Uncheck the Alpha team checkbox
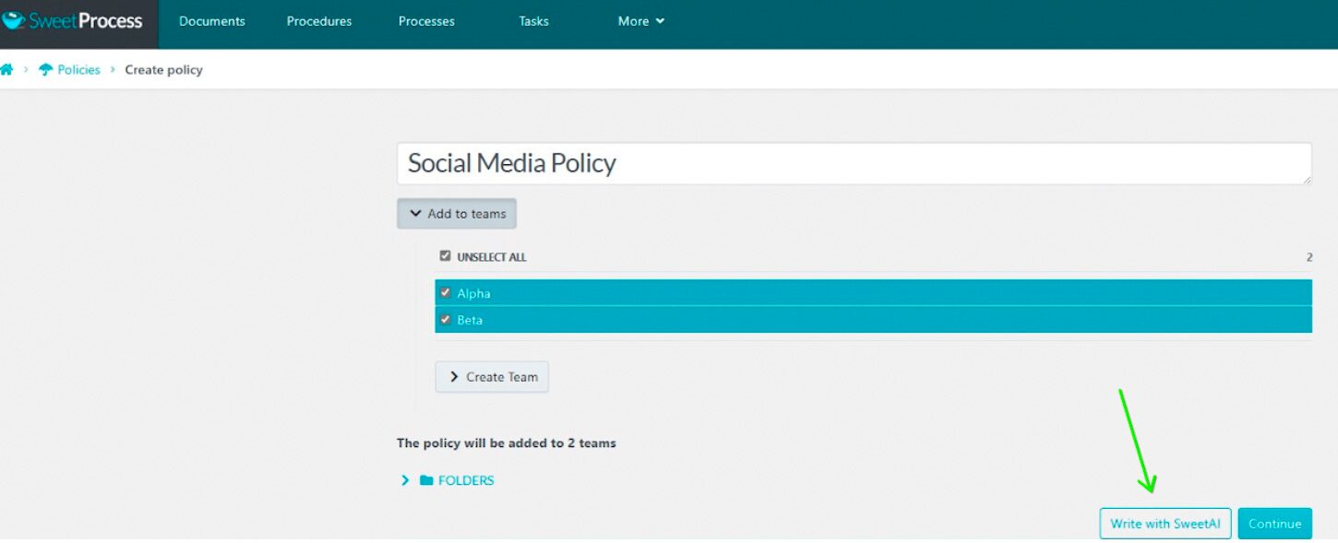The image size is (1338, 543). point(446,292)
